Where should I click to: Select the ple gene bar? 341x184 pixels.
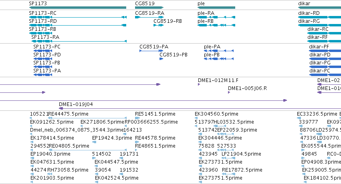216,8
